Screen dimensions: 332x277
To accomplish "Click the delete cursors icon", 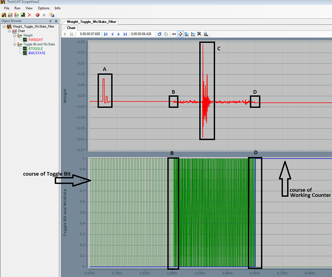I will pos(199,34).
